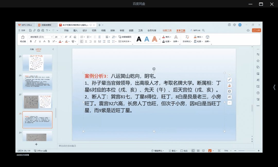This screenshot has height=167, width=278.
Task: Open slide sorter view from the status bar
Action: 198,151
